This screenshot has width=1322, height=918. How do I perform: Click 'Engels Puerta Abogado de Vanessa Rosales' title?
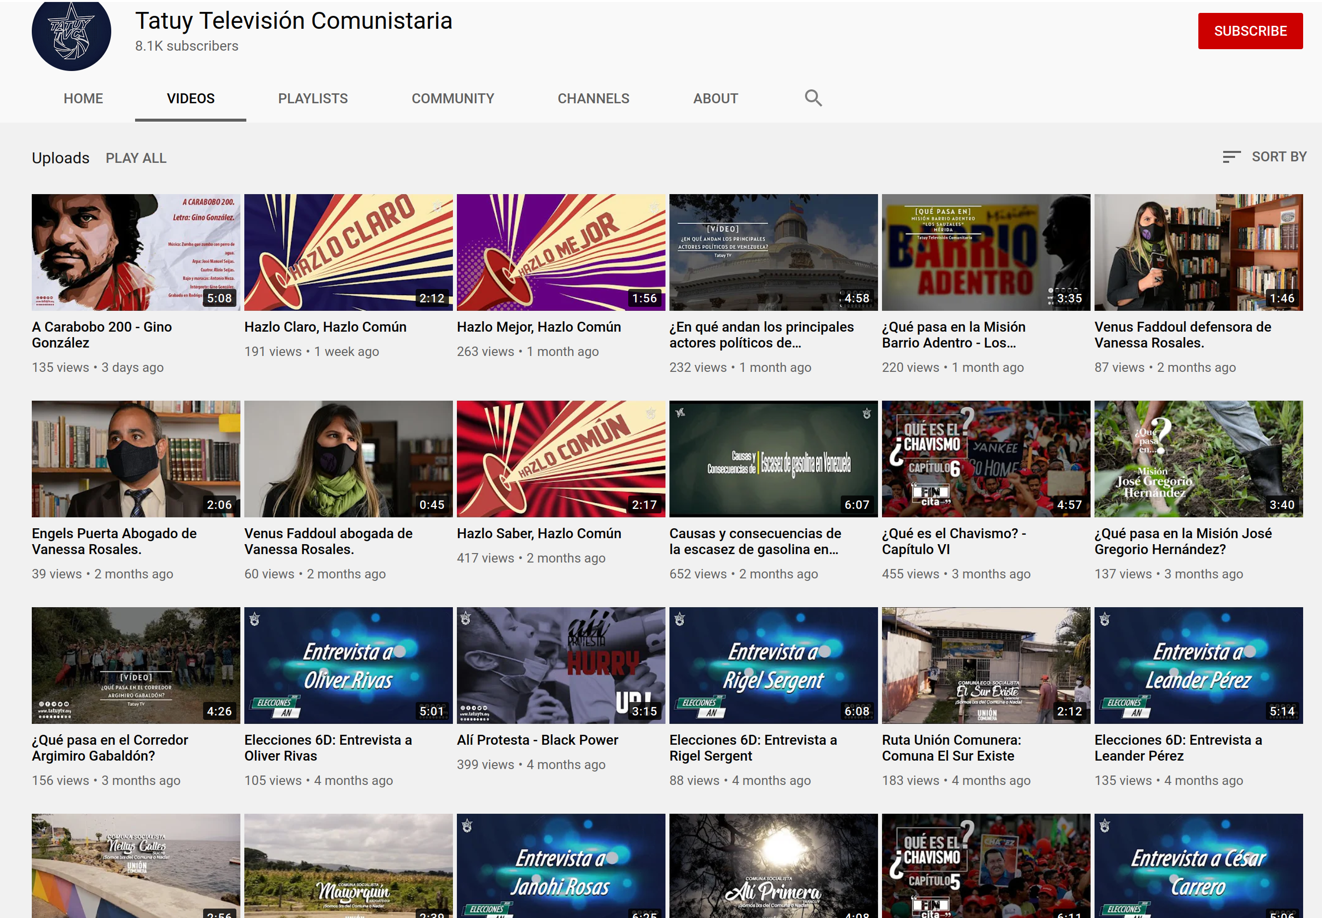click(x=115, y=541)
